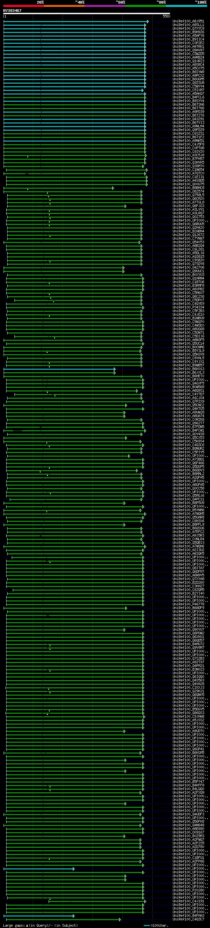This screenshot has height=928, width=210.
Task: Select the AV393467 query label
Action: [12, 11]
